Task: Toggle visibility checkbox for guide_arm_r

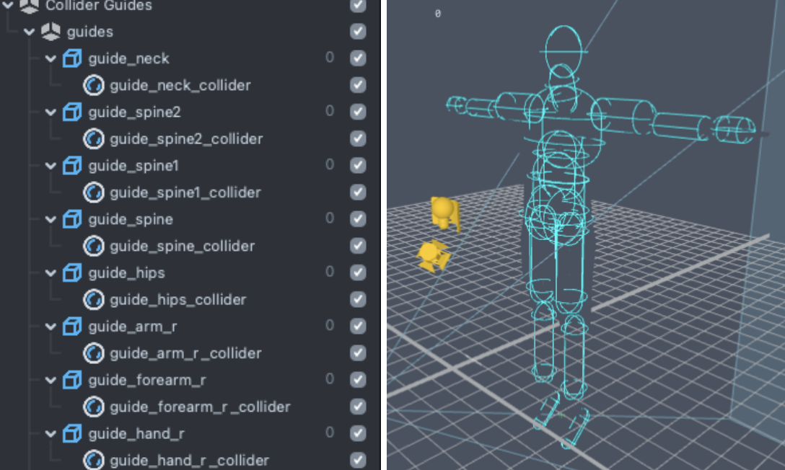Action: point(358,326)
